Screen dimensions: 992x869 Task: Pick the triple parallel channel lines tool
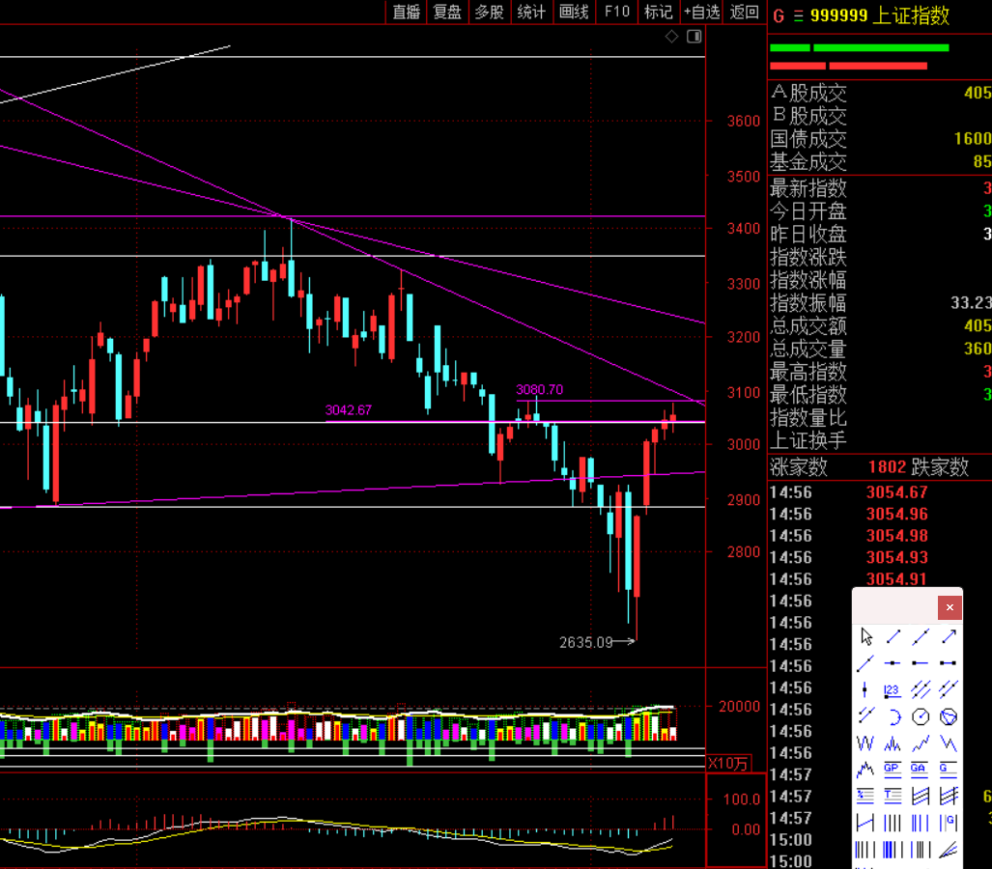point(921,690)
